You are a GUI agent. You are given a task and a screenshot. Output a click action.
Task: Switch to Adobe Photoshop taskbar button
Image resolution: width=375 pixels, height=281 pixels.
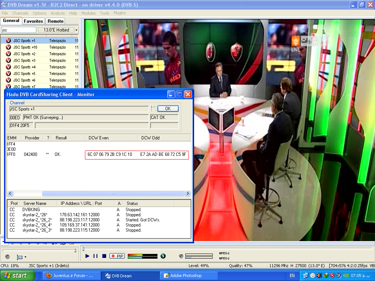click(188, 276)
